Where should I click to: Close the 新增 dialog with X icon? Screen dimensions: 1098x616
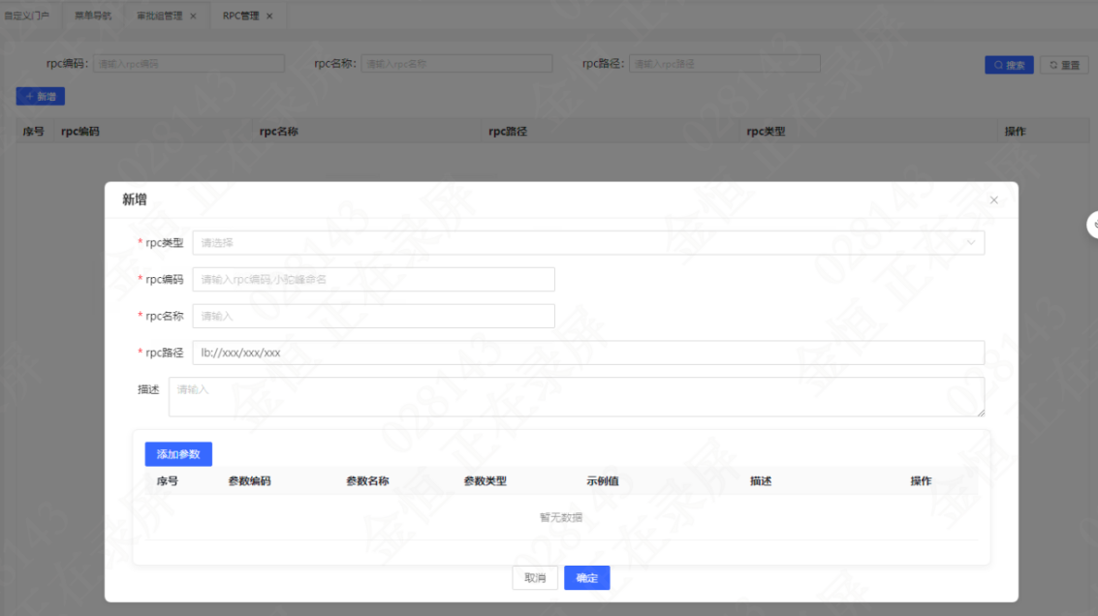coord(993,200)
